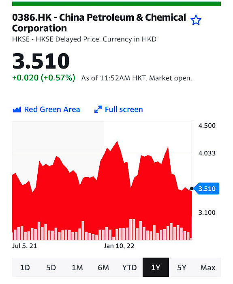Click the black dot at price line end
Screen dimensions: 233x284
click(192, 189)
